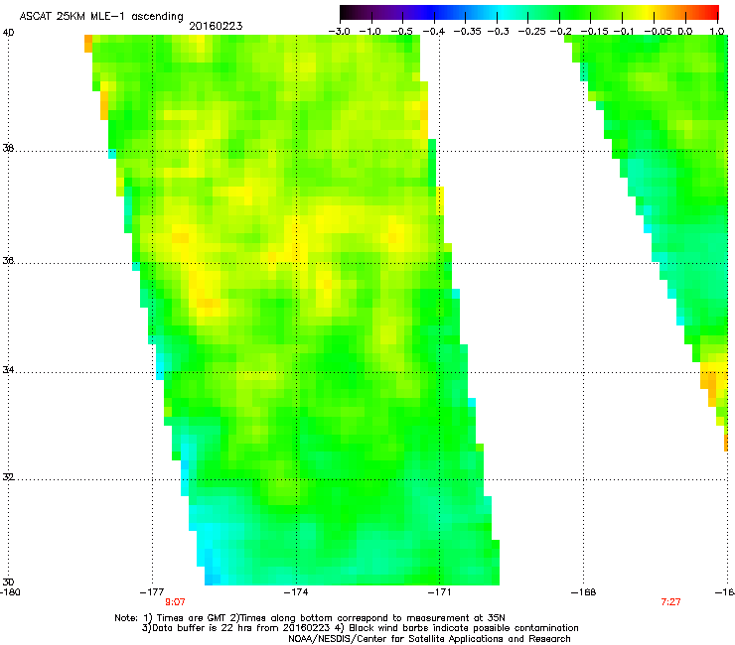
Task: Click the colorbar label 1.0 at the right end
Action: (x=717, y=32)
